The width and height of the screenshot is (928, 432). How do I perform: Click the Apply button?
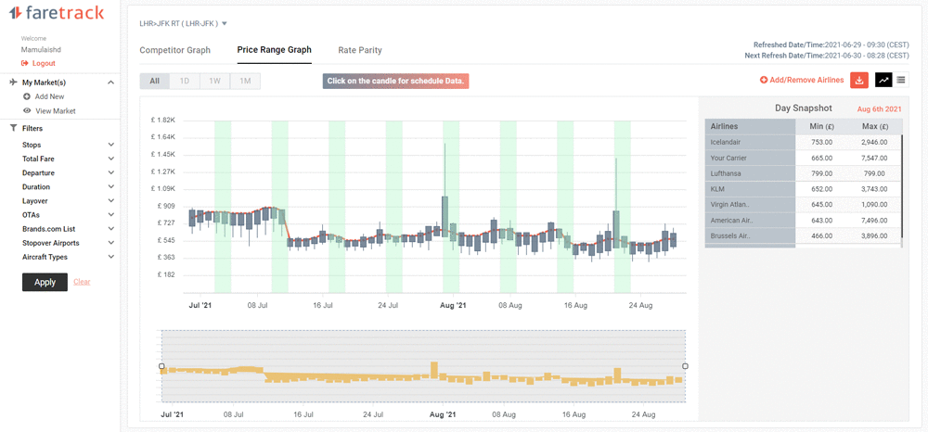coord(45,283)
